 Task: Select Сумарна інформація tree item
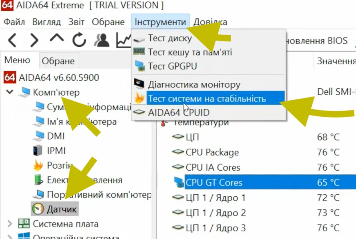coord(89,107)
